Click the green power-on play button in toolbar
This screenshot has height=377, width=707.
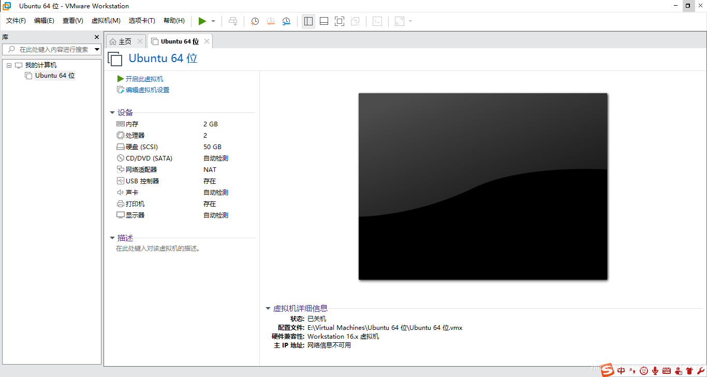point(202,21)
